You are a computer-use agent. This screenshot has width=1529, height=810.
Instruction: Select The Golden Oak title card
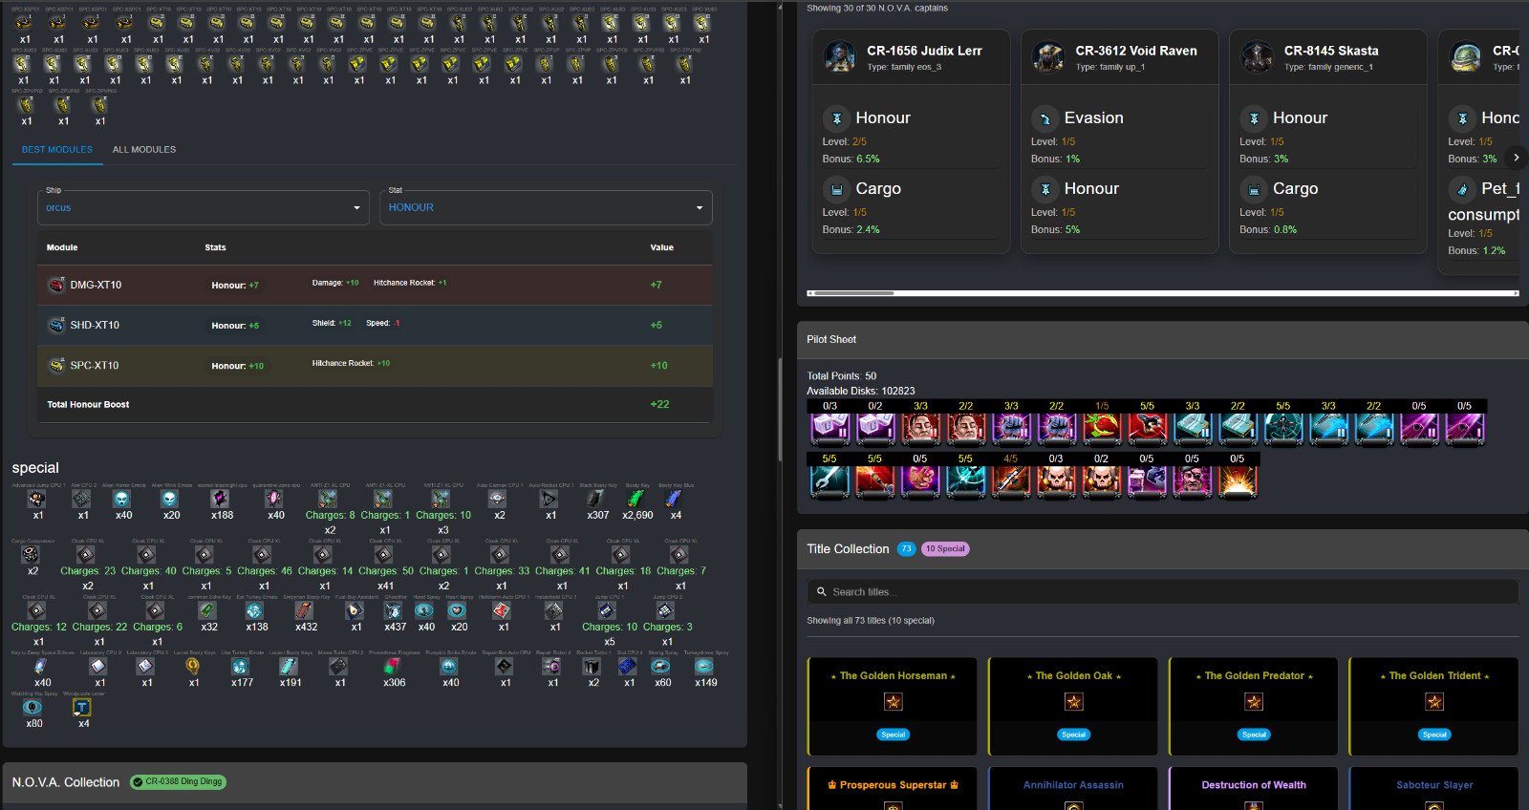(1073, 706)
